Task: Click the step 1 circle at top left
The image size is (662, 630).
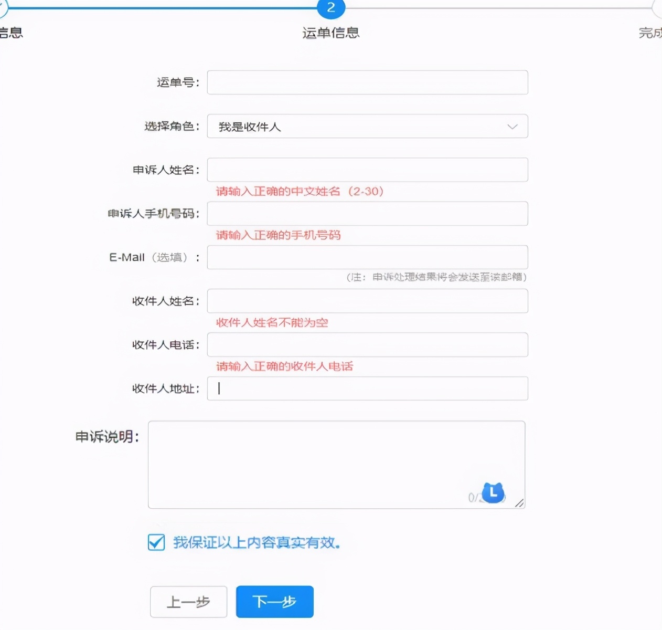Action: (x=3, y=8)
